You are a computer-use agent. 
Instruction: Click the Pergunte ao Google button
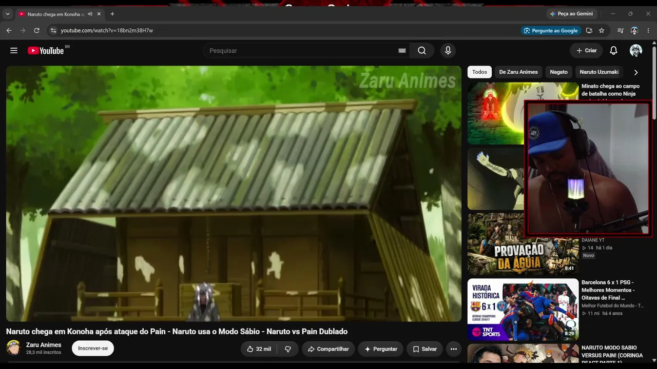pyautogui.click(x=550, y=31)
